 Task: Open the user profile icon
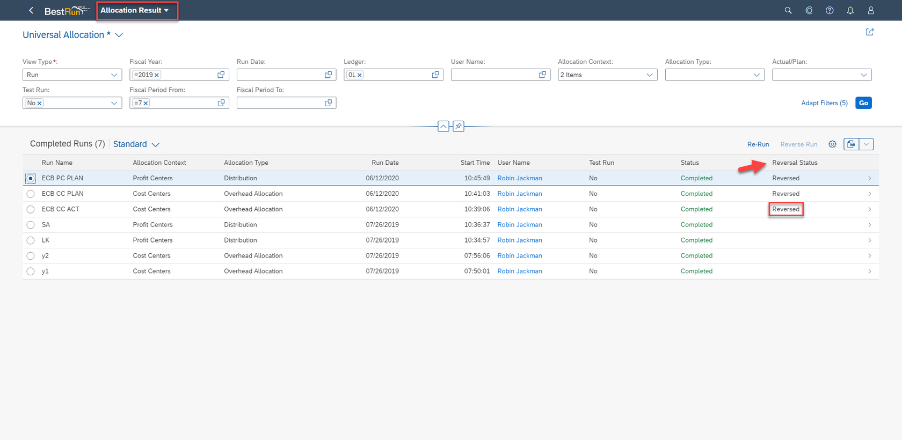871,10
